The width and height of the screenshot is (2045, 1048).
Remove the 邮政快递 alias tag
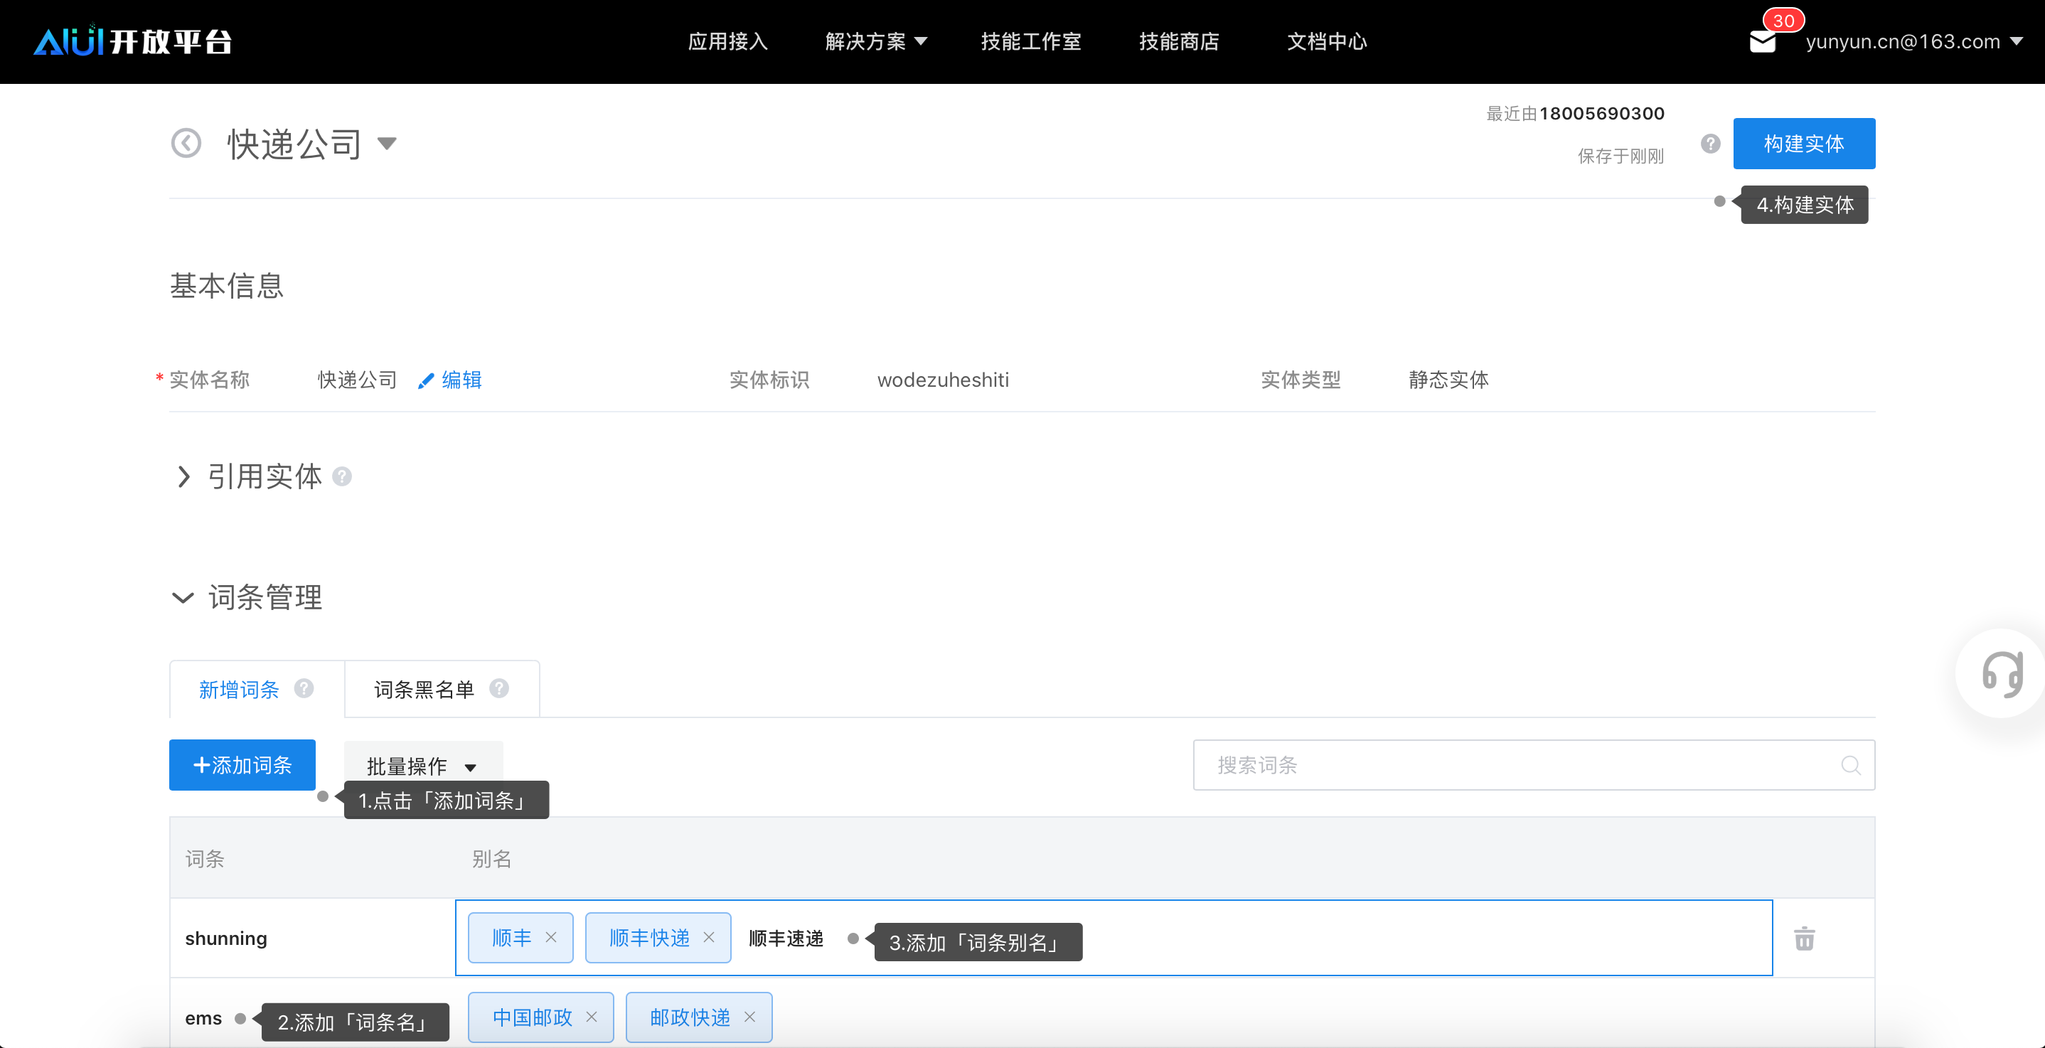coord(749,1017)
